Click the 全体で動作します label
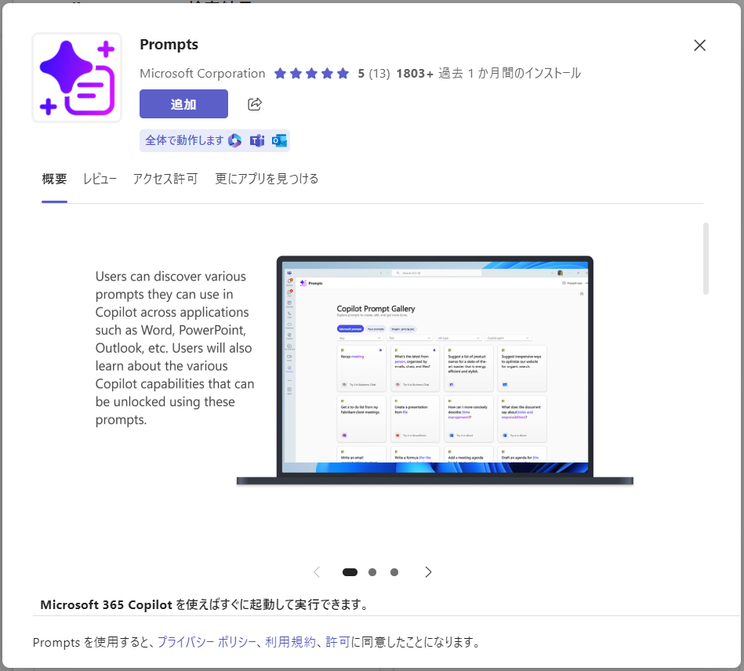The image size is (744, 671). click(184, 140)
